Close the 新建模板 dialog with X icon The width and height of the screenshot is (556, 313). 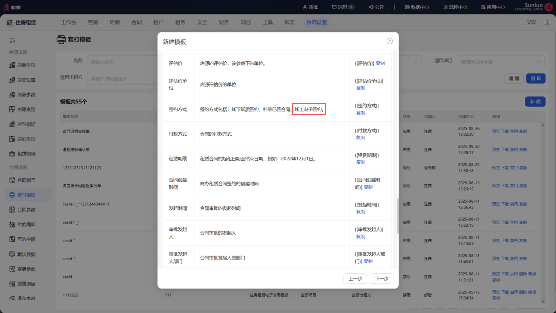389,41
